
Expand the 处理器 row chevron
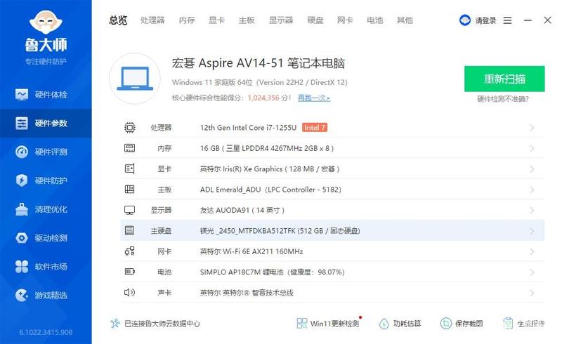532,128
